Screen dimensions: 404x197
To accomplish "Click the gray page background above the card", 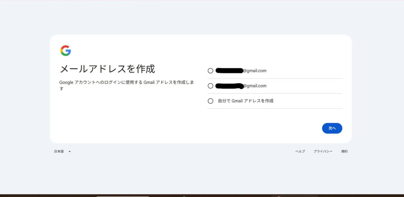I will [x=197, y=18].
